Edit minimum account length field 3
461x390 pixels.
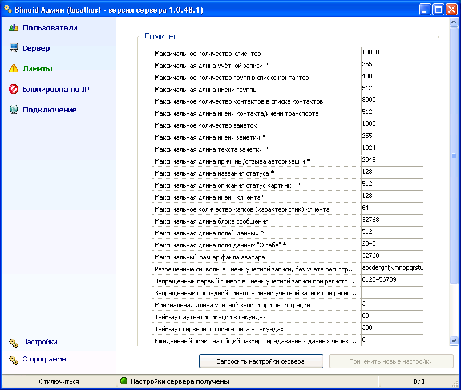(x=392, y=304)
